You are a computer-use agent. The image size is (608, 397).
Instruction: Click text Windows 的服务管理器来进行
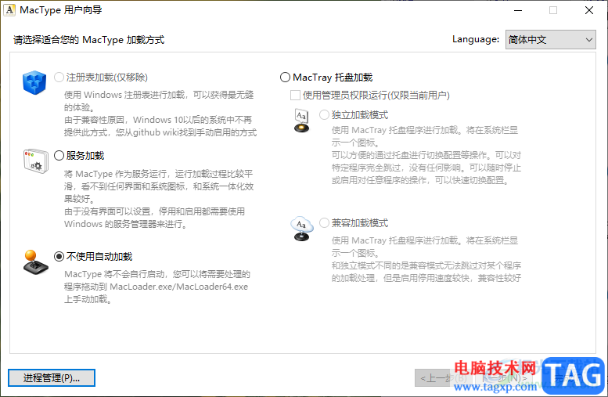tap(125, 224)
